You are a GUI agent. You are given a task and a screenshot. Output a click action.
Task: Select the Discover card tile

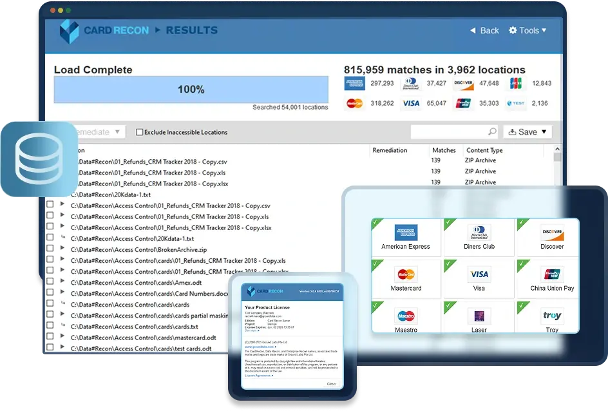(x=552, y=237)
